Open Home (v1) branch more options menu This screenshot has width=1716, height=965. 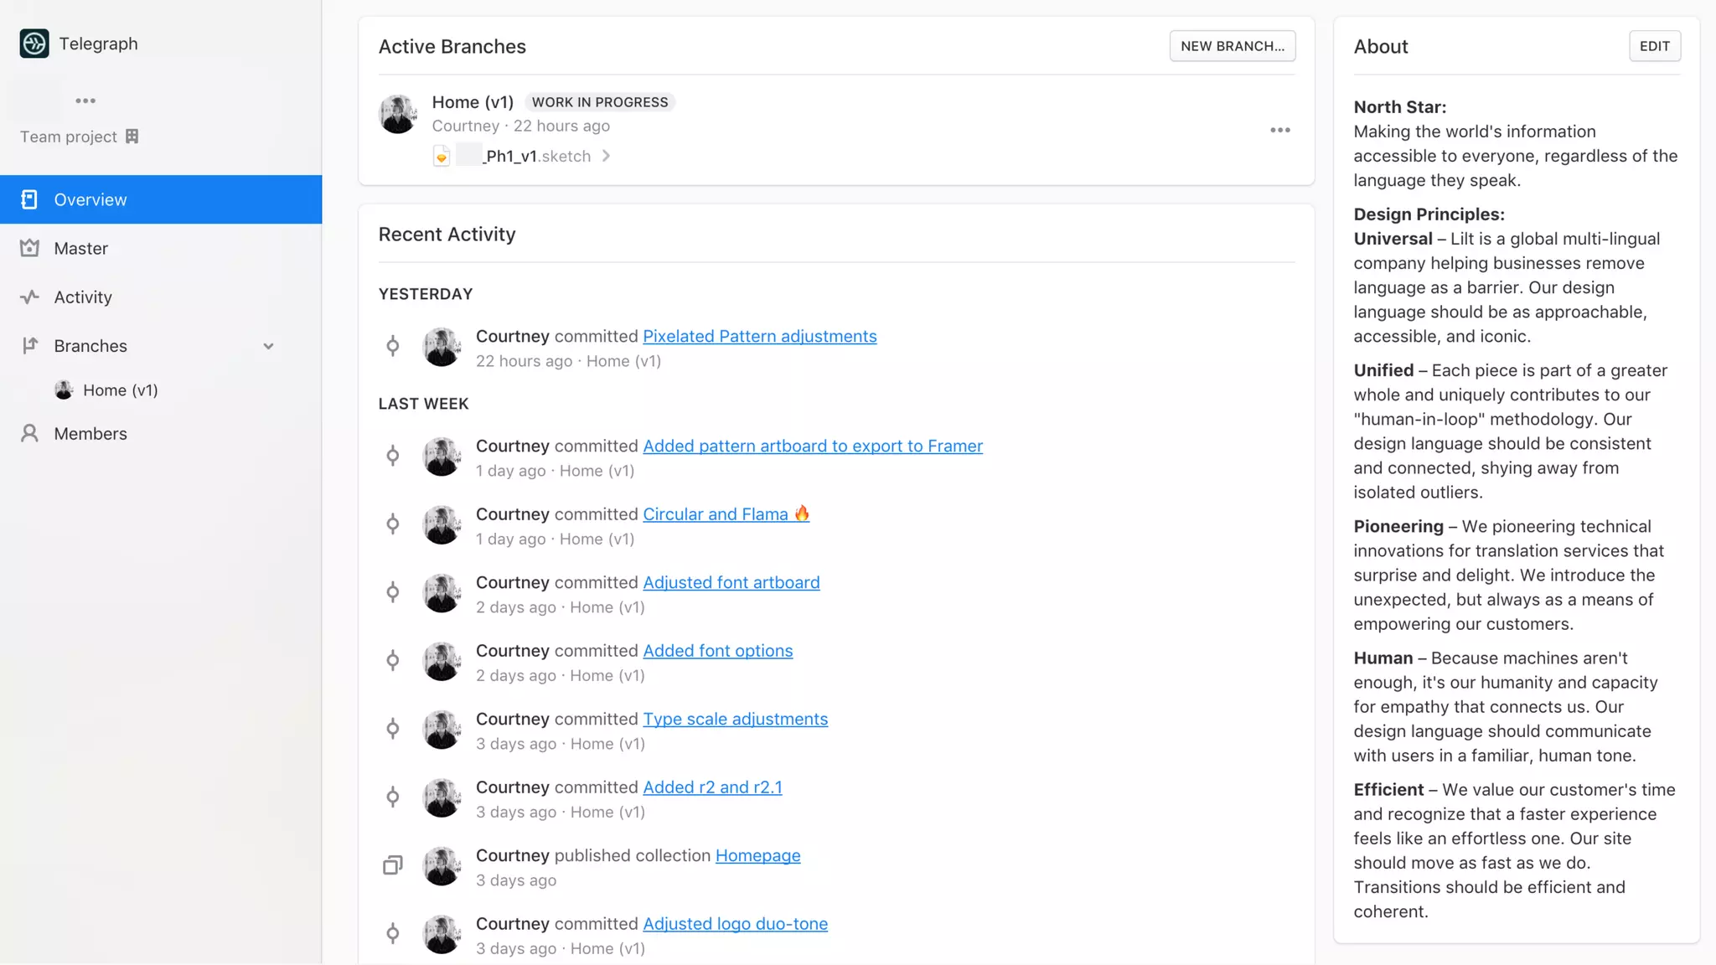(x=1279, y=130)
